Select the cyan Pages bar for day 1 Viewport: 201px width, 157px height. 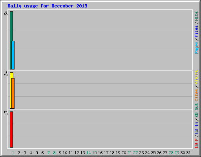click(x=13, y=55)
